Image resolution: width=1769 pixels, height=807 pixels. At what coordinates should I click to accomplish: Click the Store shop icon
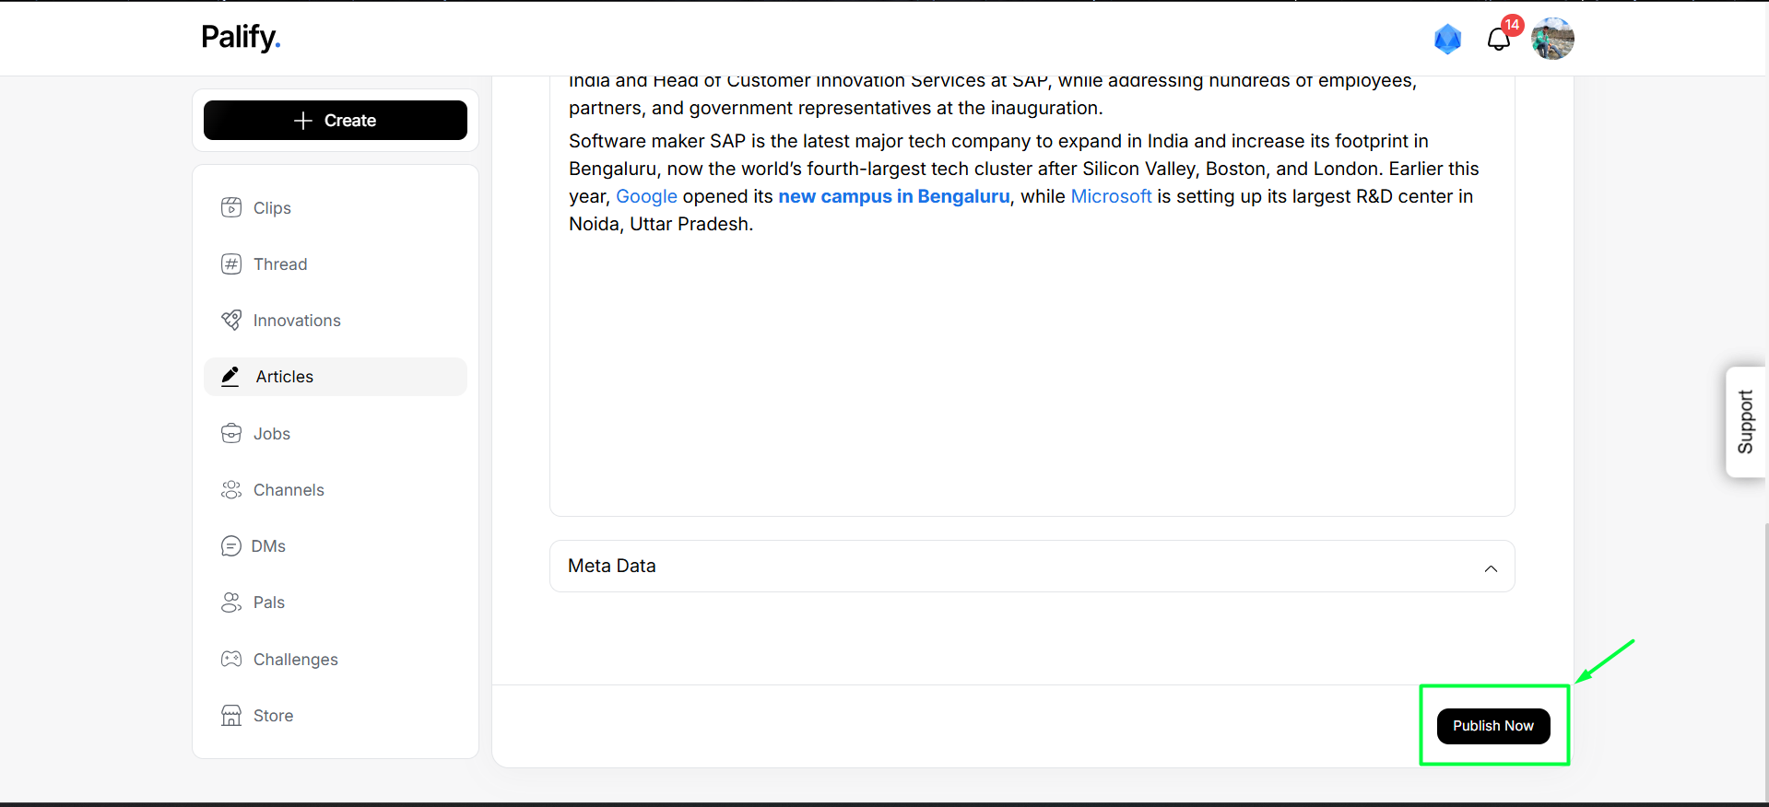click(x=231, y=716)
